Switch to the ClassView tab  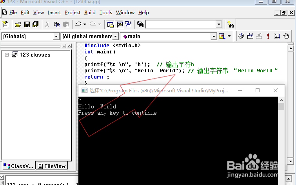(x=18, y=166)
